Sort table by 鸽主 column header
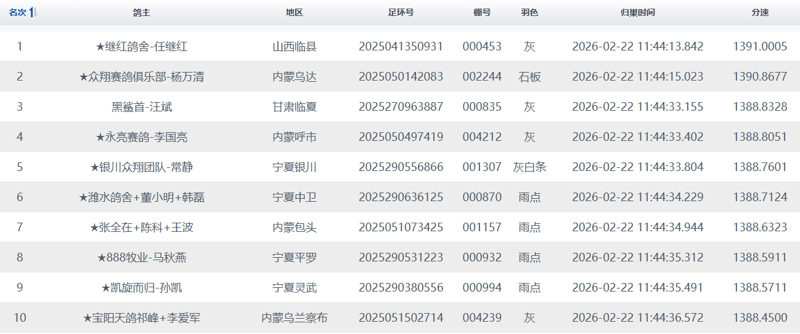Image resolution: width=800 pixels, height=334 pixels. [x=142, y=13]
